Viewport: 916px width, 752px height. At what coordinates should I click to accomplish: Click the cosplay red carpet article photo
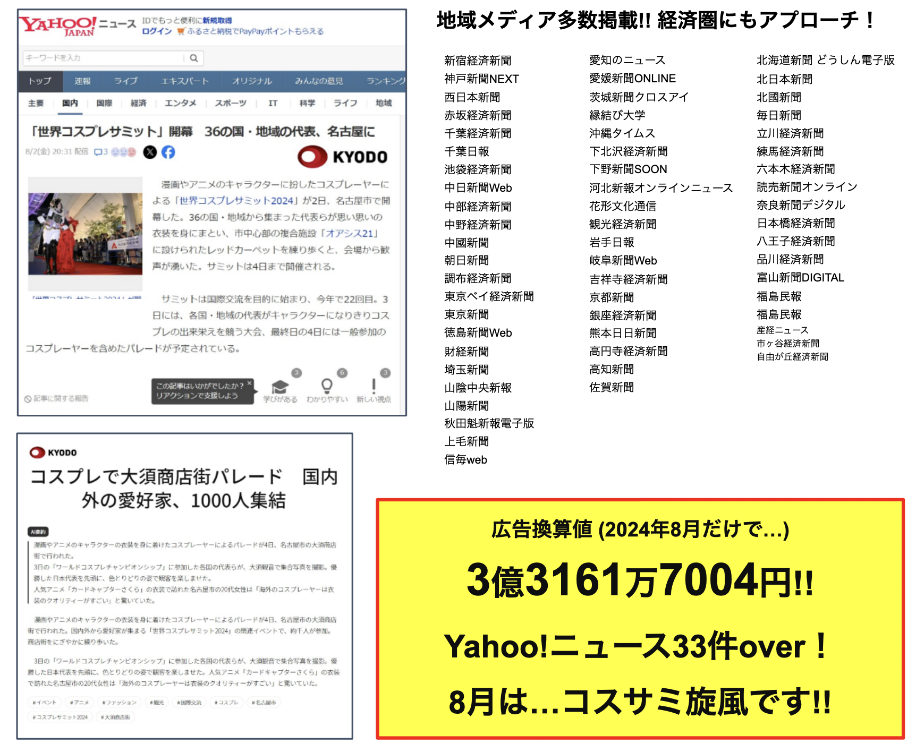85,234
